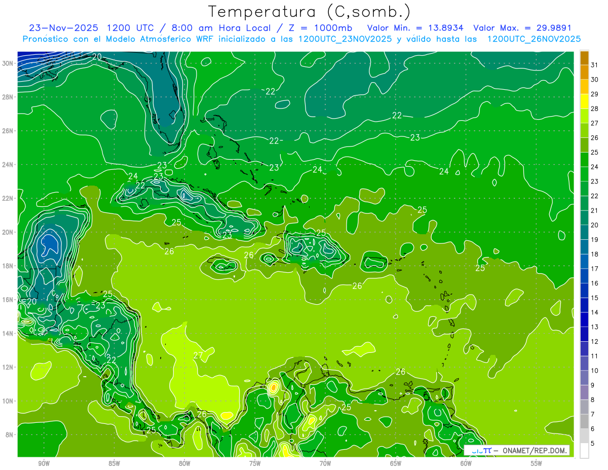Image resolution: width=608 pixels, height=470 pixels.
Task: Click the "27" contour label on the map
Action: click(x=198, y=355)
